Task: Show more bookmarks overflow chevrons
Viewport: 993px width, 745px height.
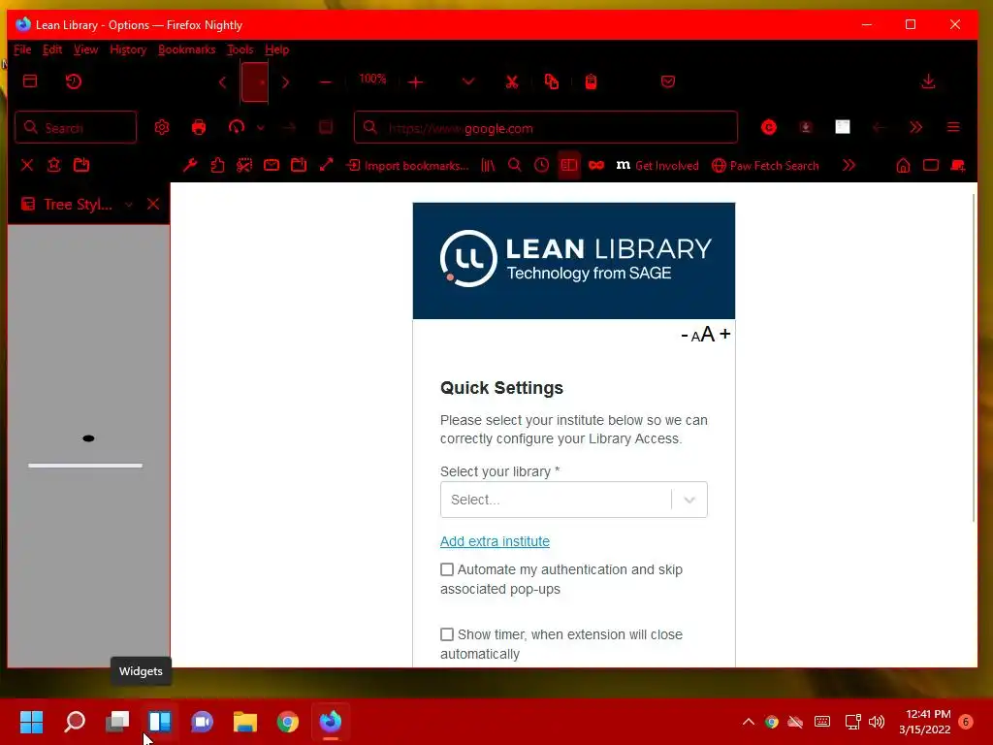Action: (x=849, y=165)
